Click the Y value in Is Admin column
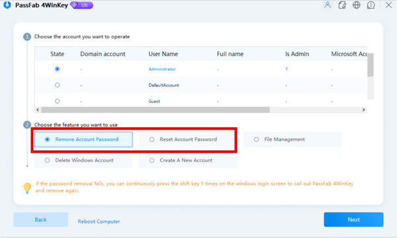 coord(287,69)
